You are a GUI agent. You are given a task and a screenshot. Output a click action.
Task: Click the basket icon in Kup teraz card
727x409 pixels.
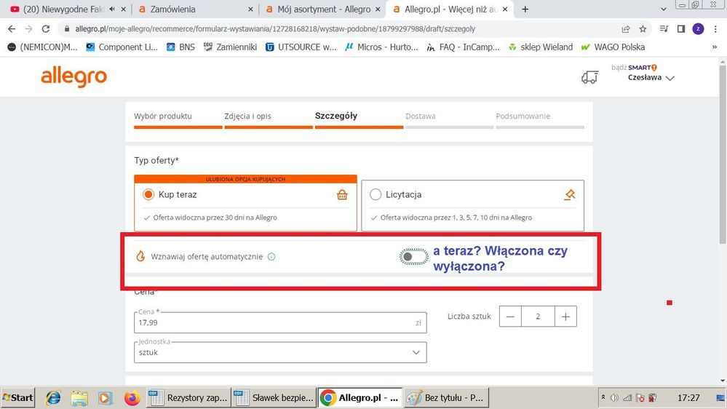[x=342, y=195]
